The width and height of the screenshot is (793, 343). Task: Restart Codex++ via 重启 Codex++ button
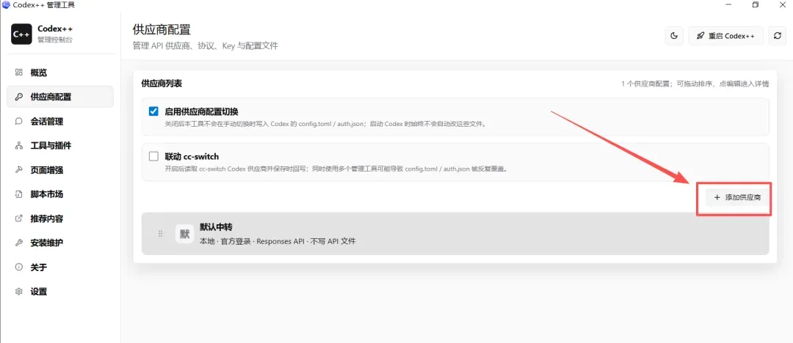coord(725,36)
